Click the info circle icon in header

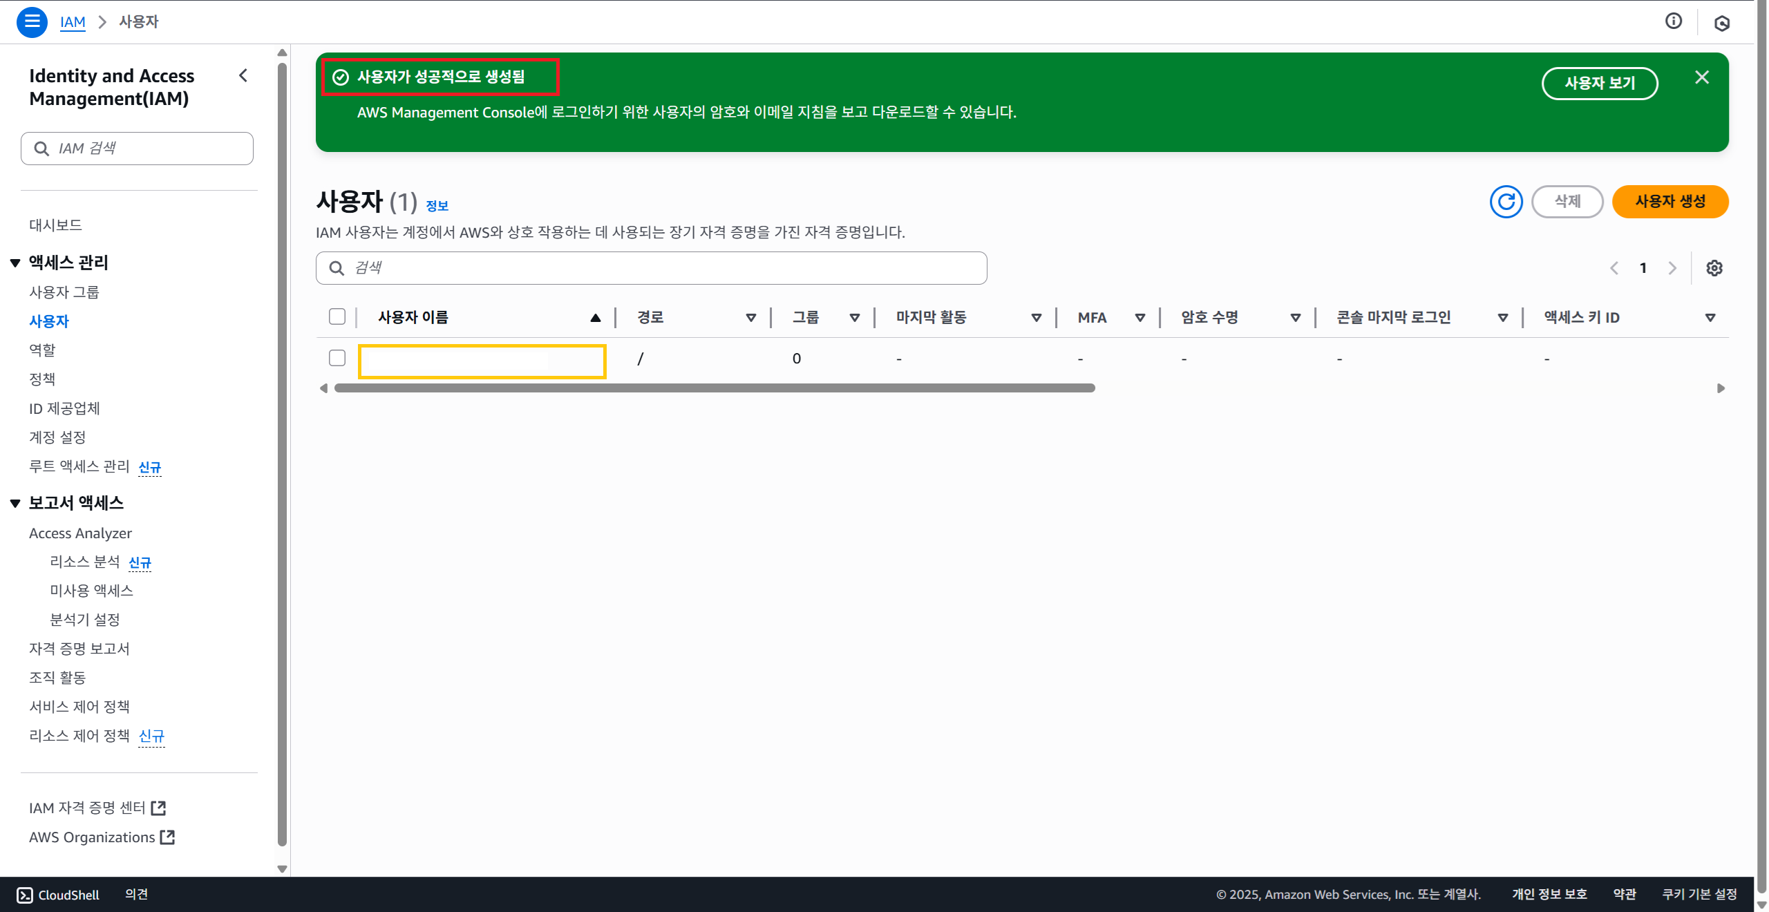pos(1673,21)
